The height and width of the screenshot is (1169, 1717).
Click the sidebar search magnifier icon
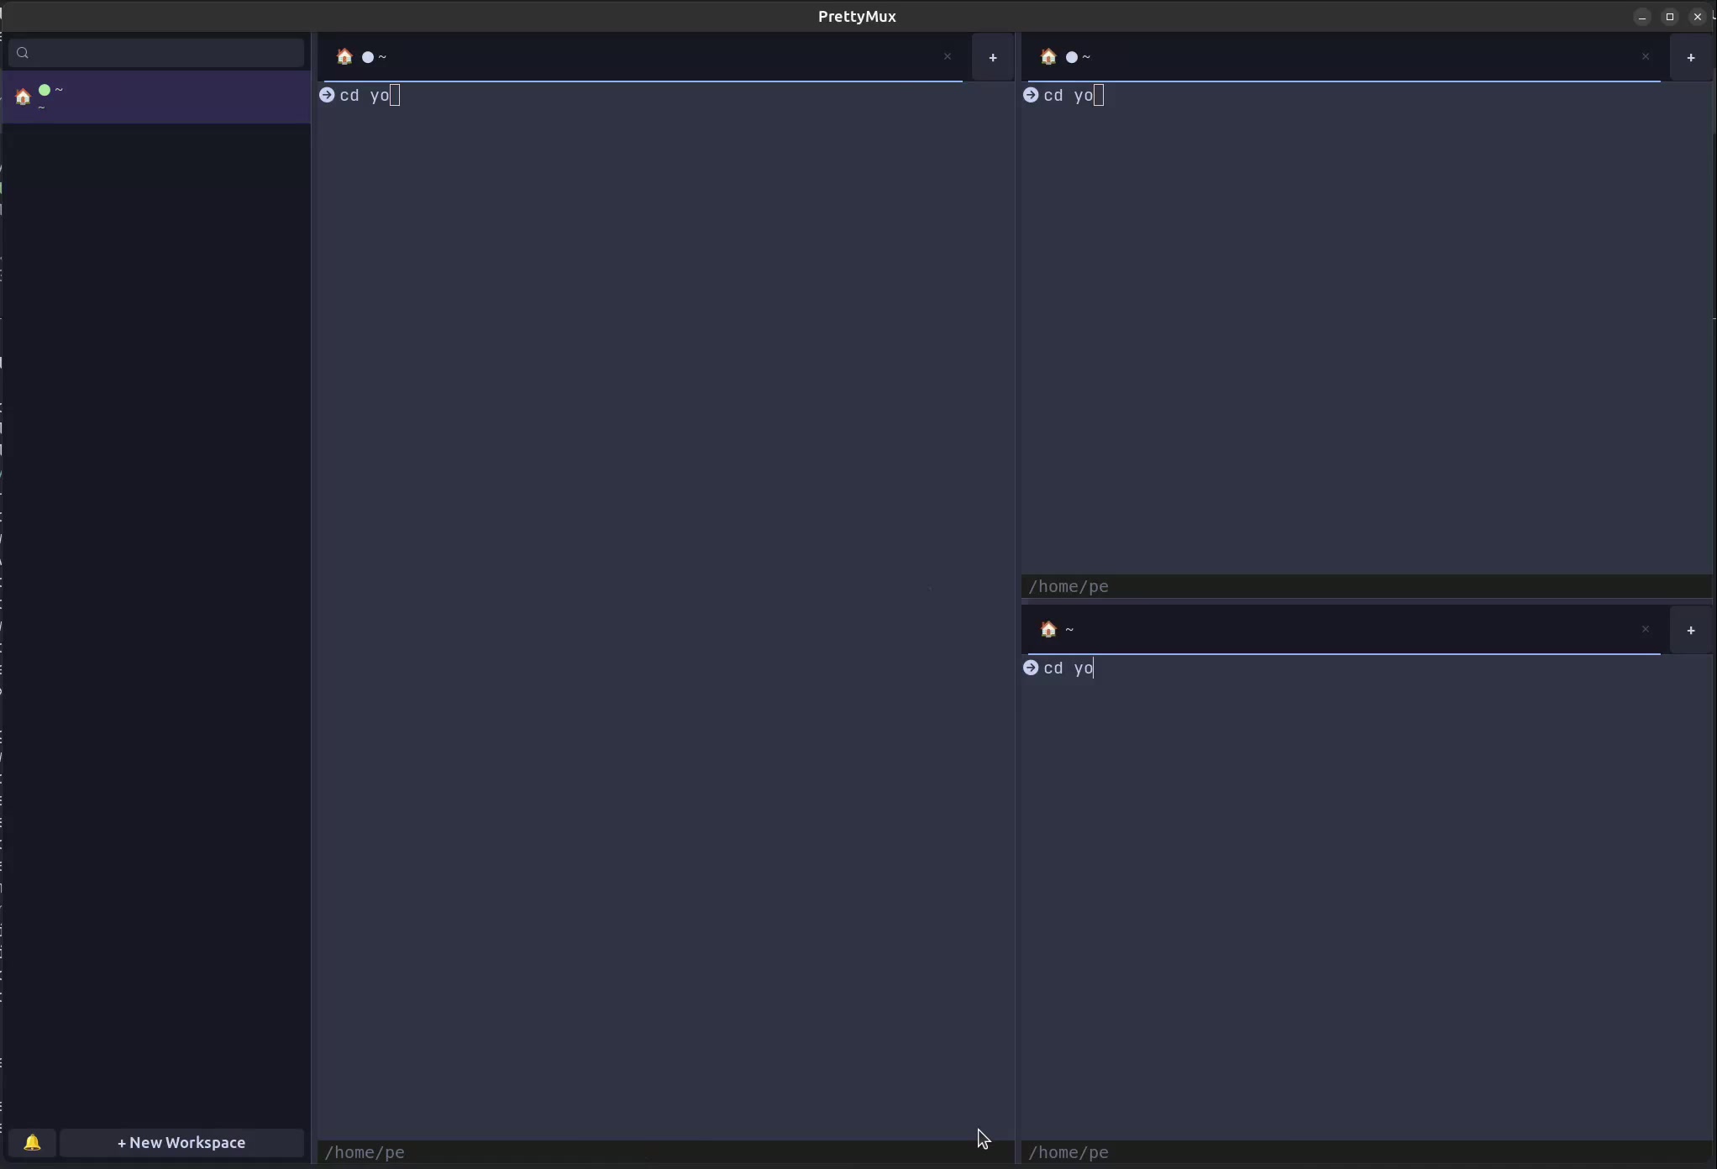(23, 53)
